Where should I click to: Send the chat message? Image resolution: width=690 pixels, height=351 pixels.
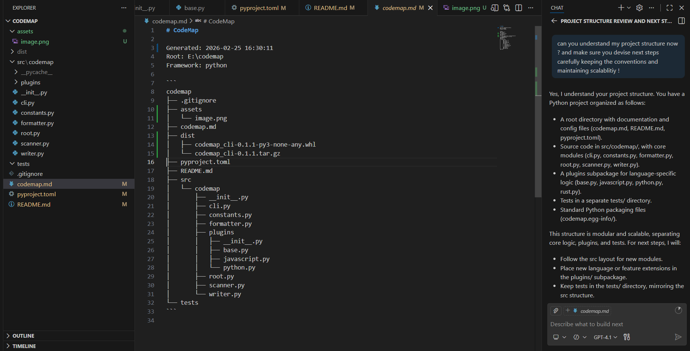[x=678, y=337]
